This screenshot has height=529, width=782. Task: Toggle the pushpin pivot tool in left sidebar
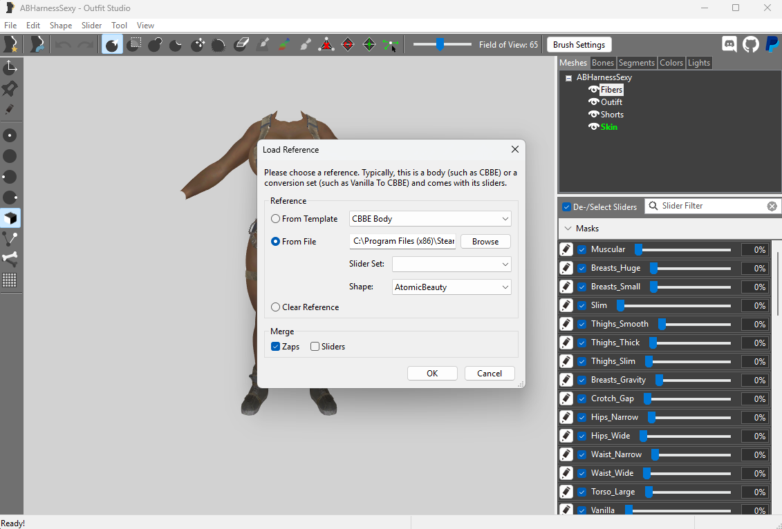[x=10, y=88]
